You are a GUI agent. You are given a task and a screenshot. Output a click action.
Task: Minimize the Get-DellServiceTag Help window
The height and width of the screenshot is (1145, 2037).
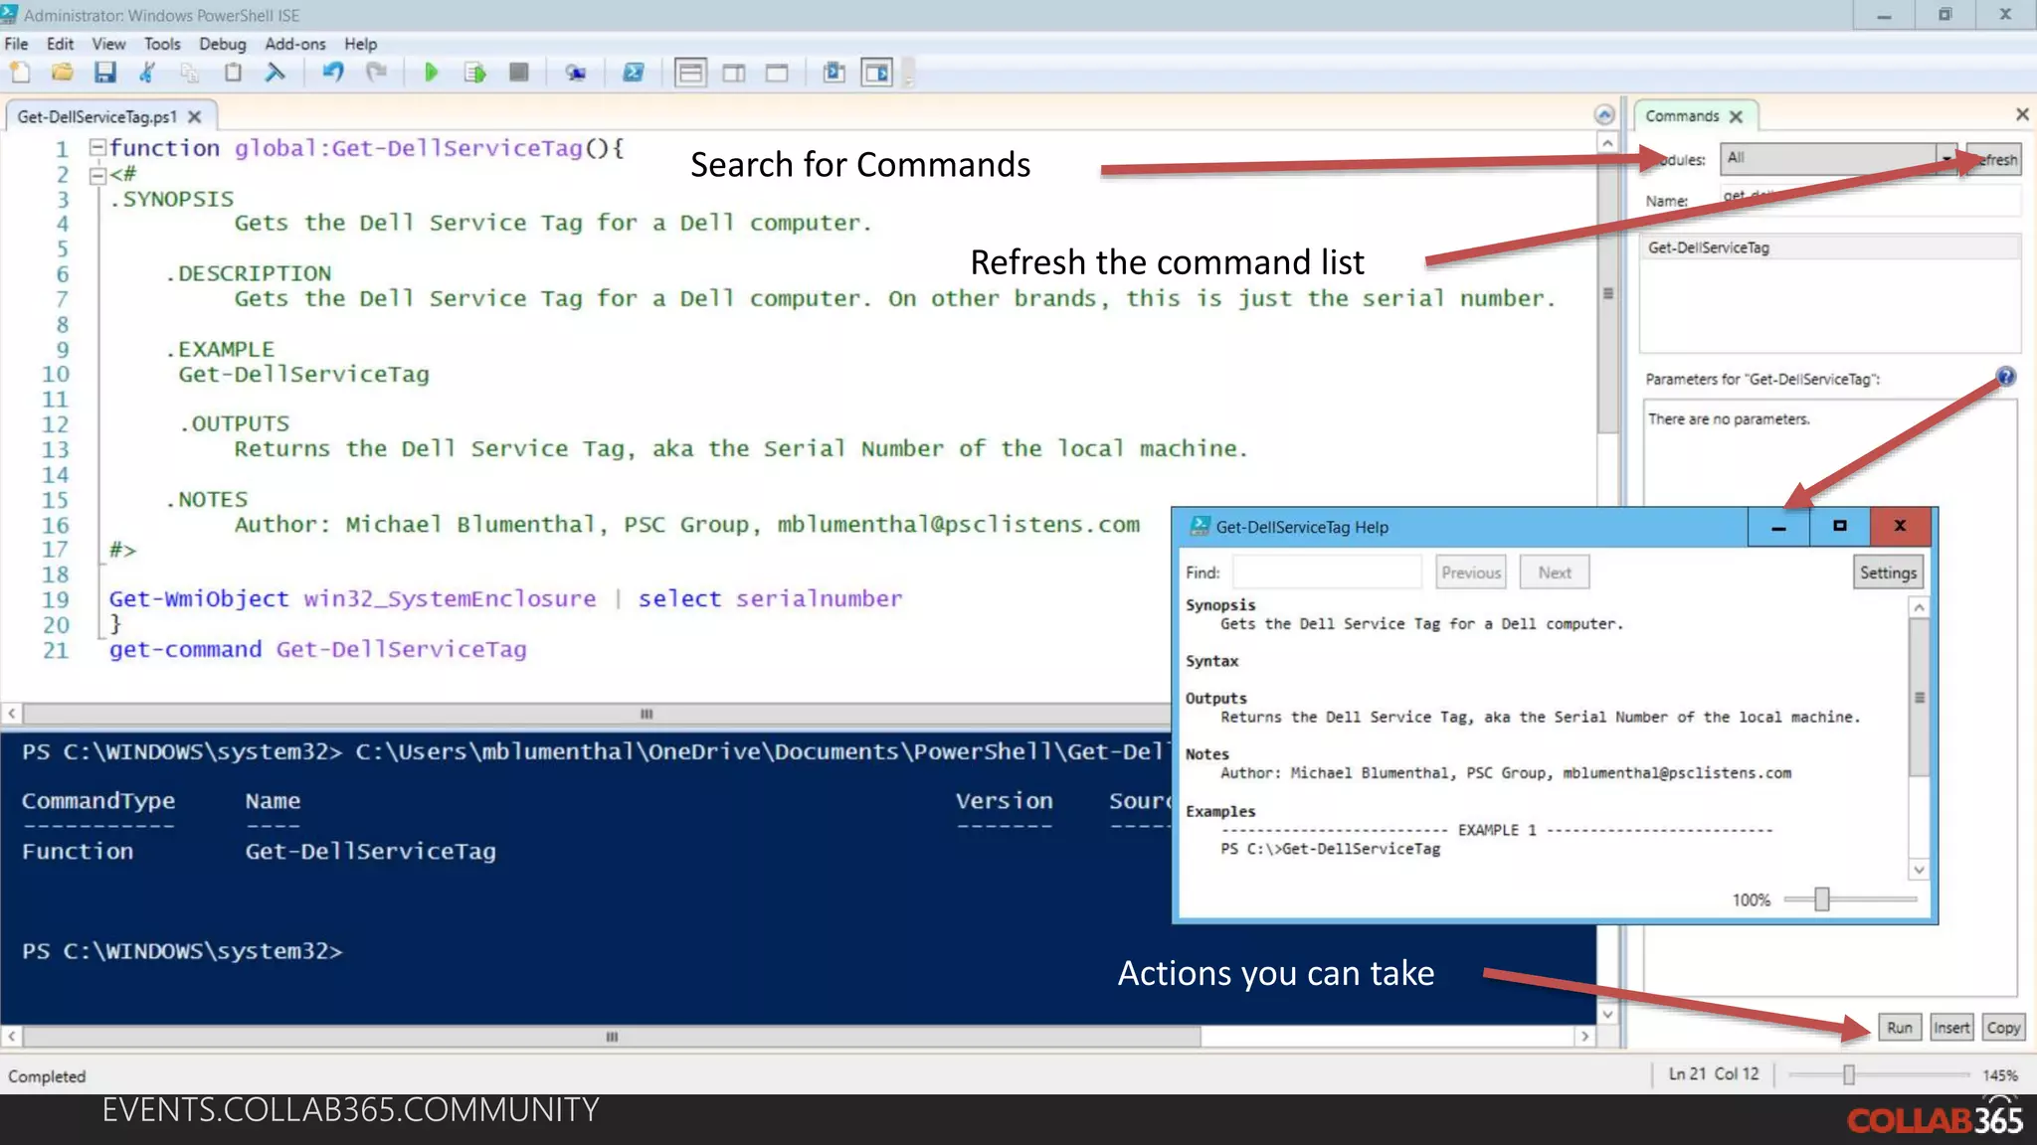point(1778,527)
